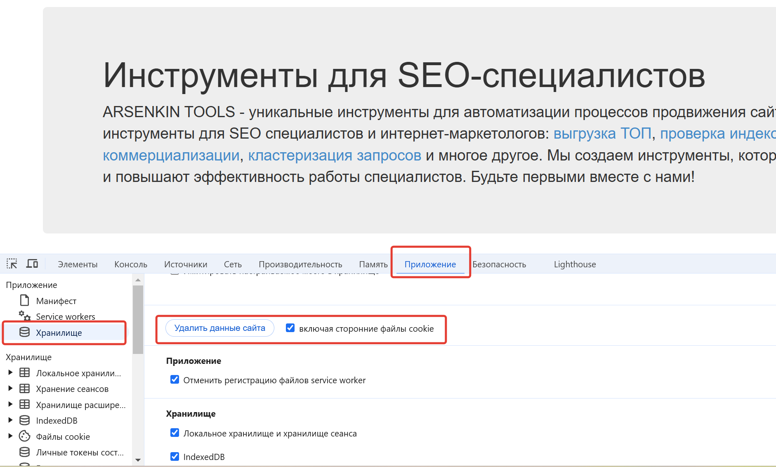
Task: Expand Локальное хранилище tree node
Action: point(10,373)
